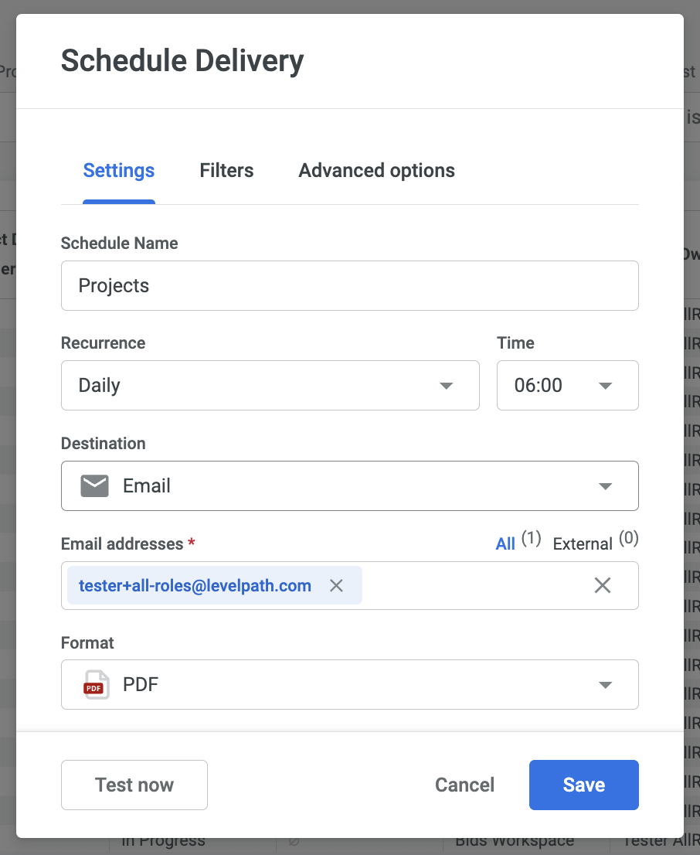Click the PDF file icon in Format field
This screenshot has height=855, width=700.
pos(96,685)
